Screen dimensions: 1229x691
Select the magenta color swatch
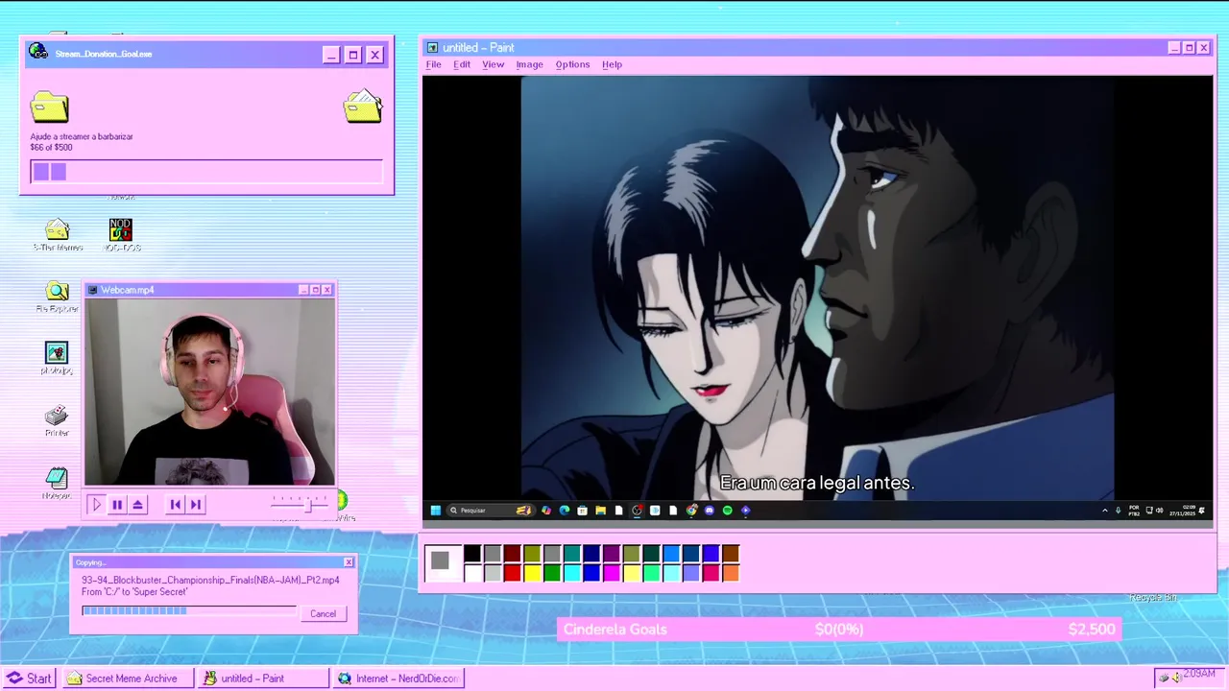click(x=612, y=573)
